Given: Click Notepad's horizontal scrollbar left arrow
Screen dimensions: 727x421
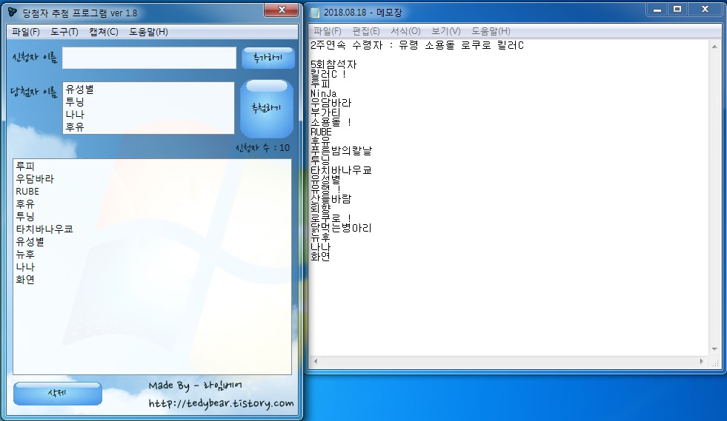Looking at the screenshot, I should [316, 363].
